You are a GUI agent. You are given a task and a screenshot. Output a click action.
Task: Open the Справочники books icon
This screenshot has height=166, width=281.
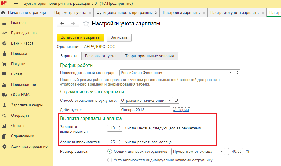(4, 136)
